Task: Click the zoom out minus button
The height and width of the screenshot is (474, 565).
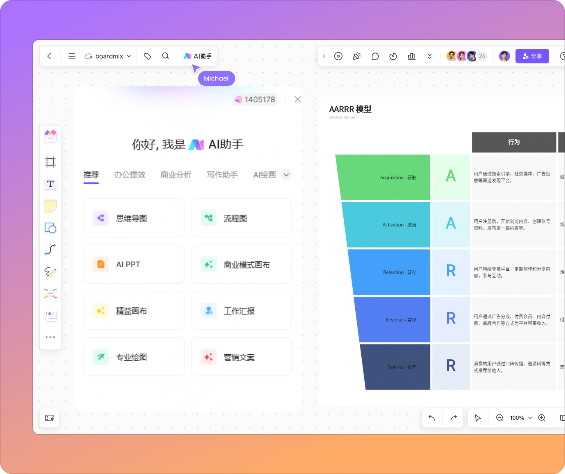Action: coord(500,418)
